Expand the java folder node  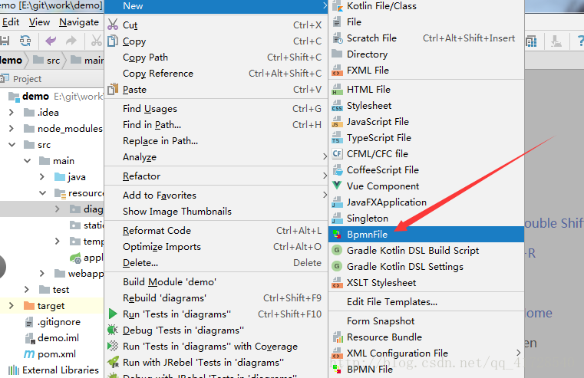tap(42, 176)
